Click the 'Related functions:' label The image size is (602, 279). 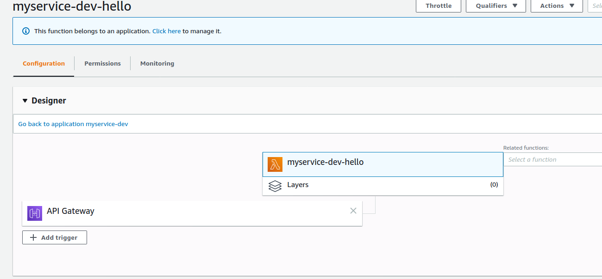pyautogui.click(x=526, y=148)
